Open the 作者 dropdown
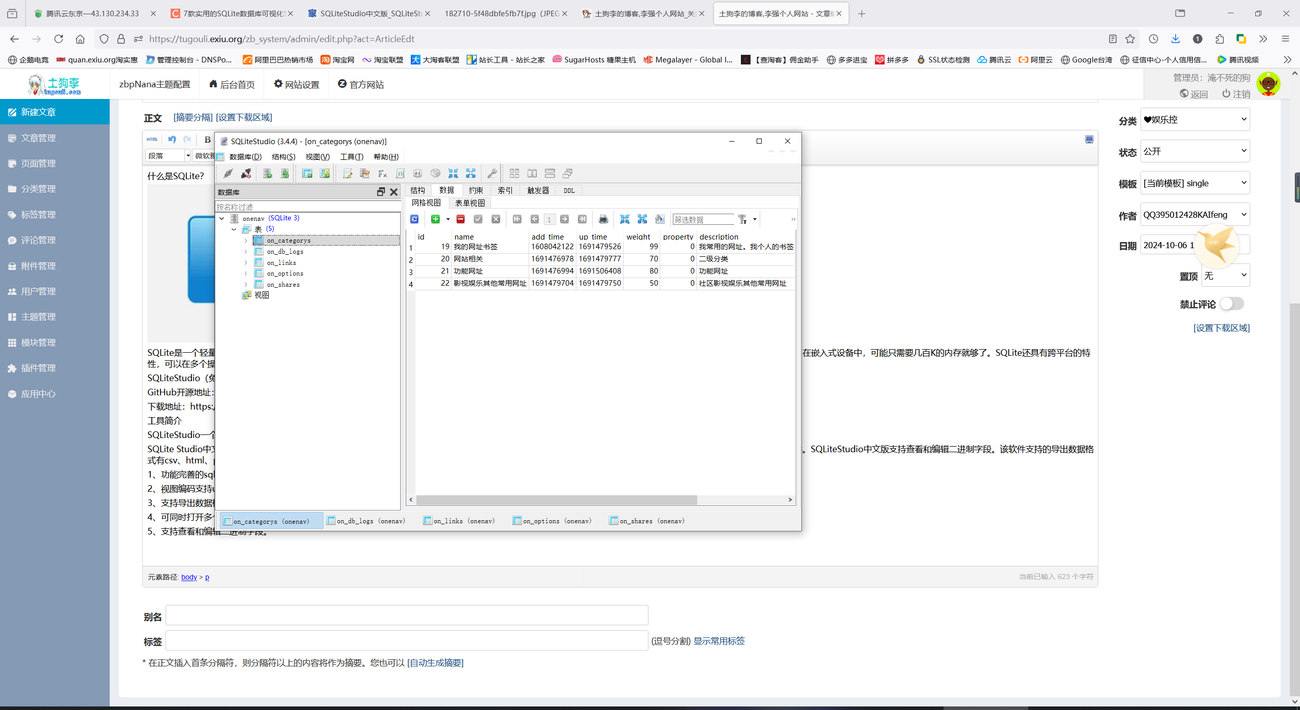This screenshot has height=710, width=1300. 1195,215
